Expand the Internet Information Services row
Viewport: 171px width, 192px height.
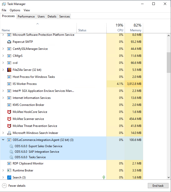pyautogui.click(x=3, y=98)
